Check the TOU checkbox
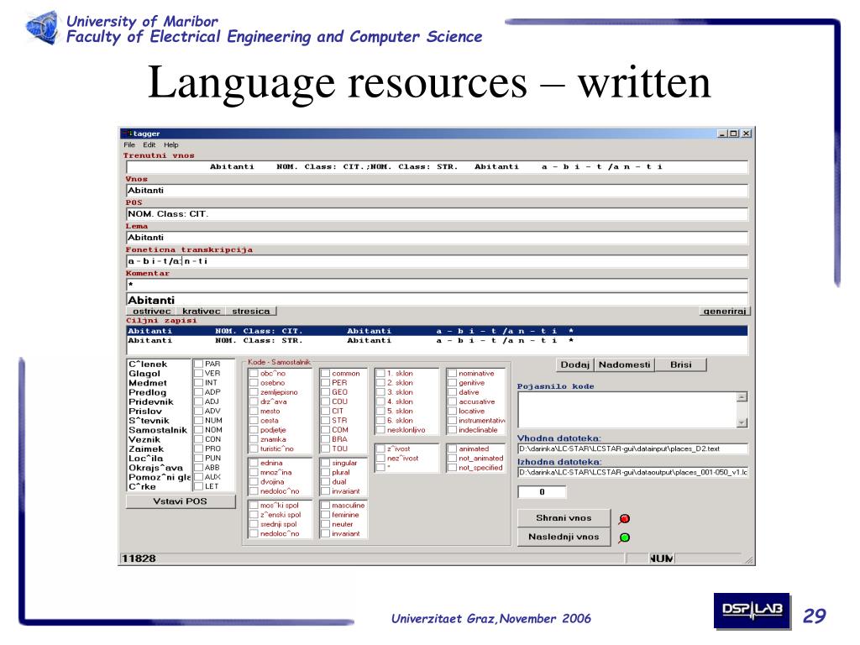Image resolution: width=860 pixels, height=645 pixels. 325,448
